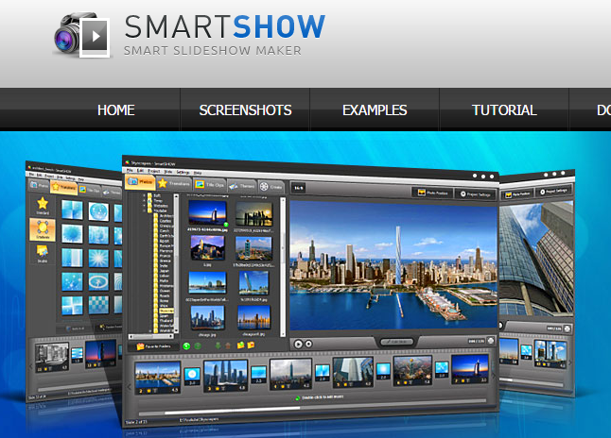Select Chicago lakefront slide 2 in center timeline
The height and width of the screenshot is (438, 611).
point(157,377)
